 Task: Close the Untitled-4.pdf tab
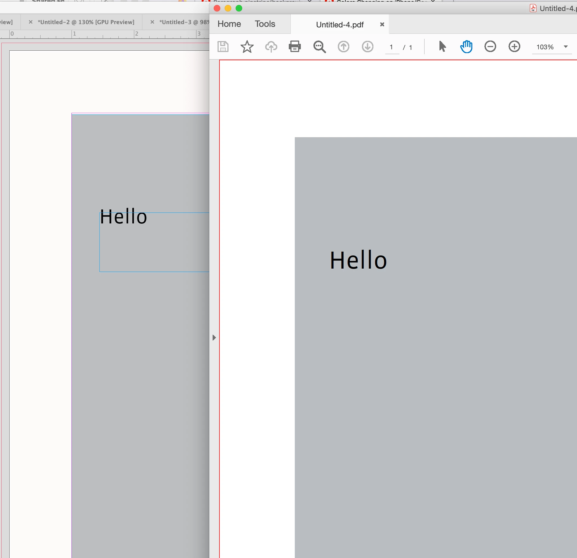(382, 24)
